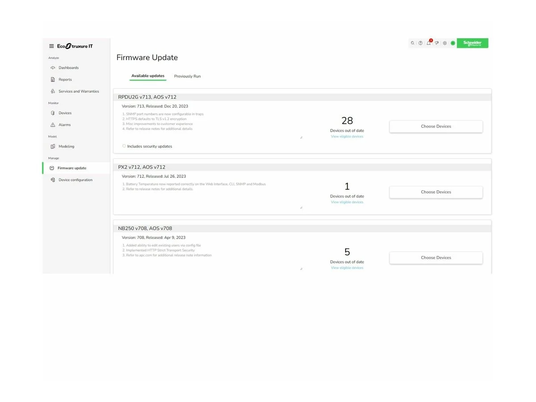Open the search icon
Viewport: 536px width, 402px height.
click(x=413, y=43)
